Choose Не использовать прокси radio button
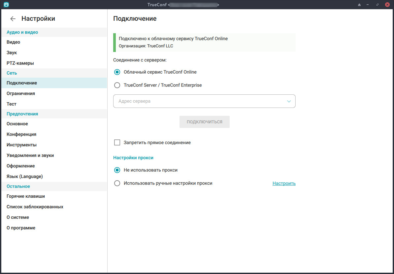The width and height of the screenshot is (394, 274). (117, 170)
